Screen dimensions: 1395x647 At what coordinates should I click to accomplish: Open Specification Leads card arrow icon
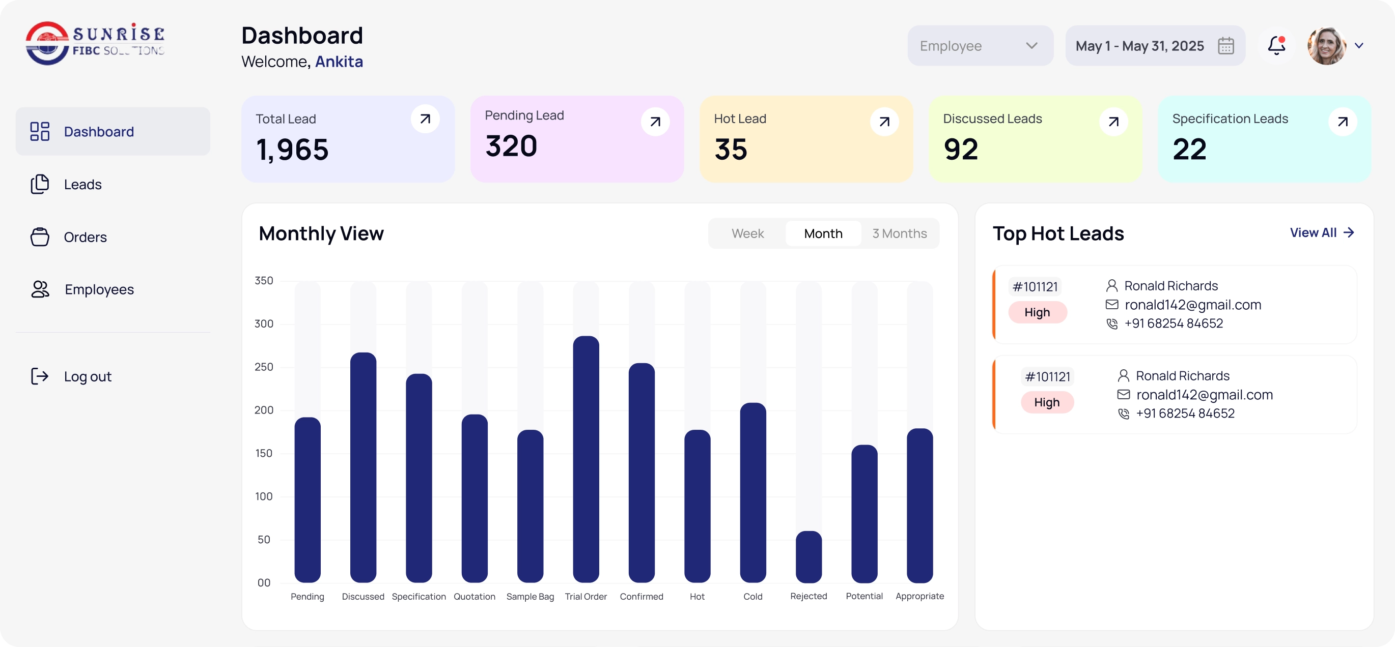pyautogui.click(x=1343, y=122)
